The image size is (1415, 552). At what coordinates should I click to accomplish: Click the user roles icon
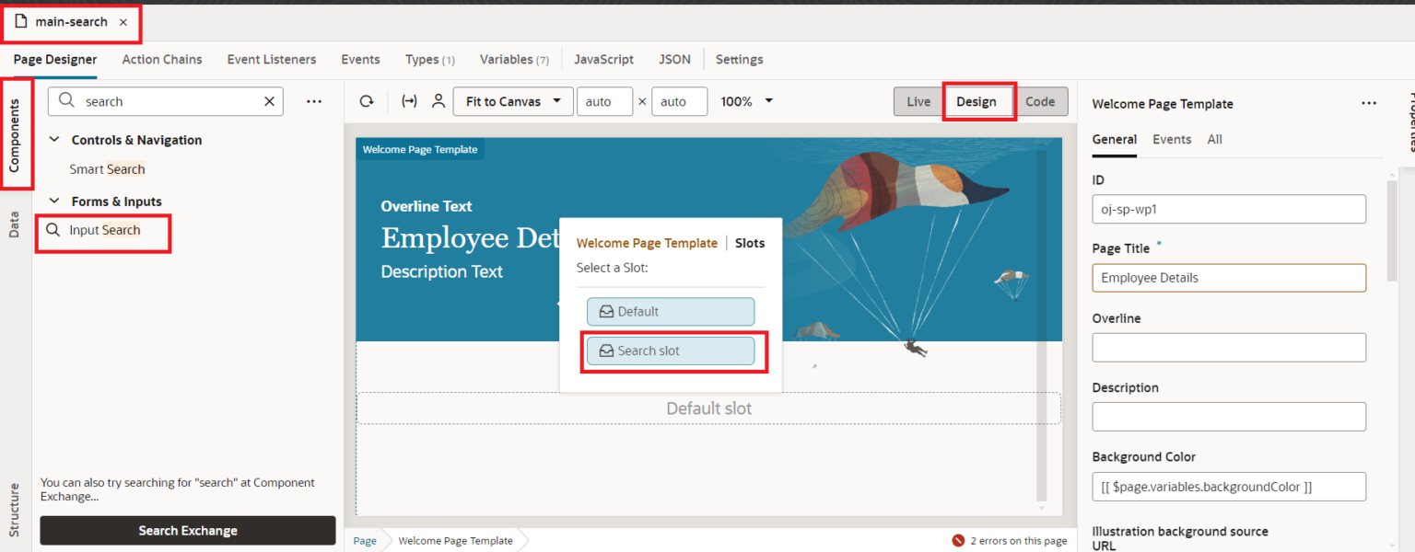[438, 101]
